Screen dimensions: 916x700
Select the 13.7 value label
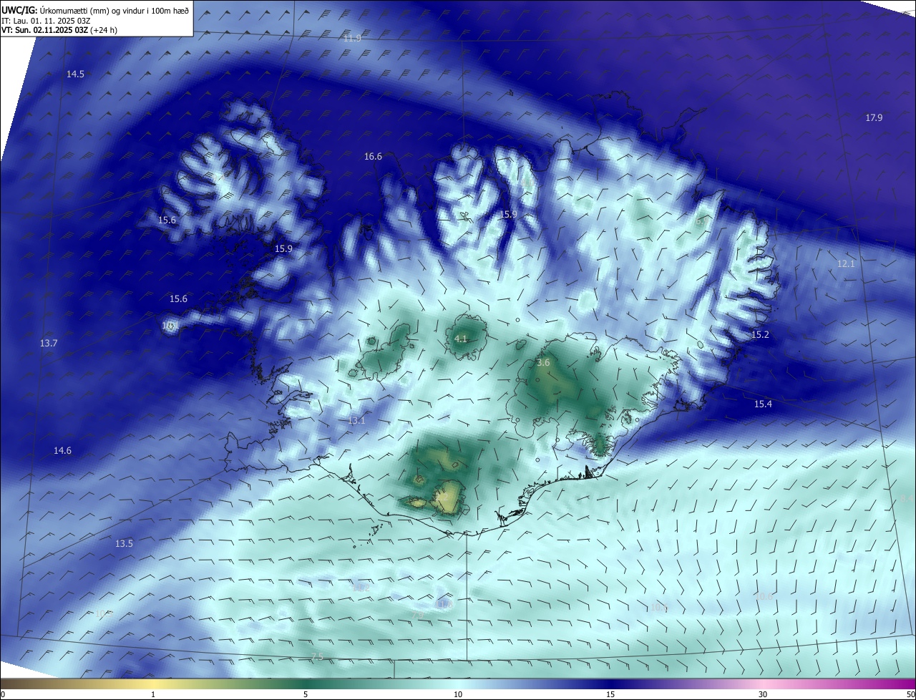[x=48, y=344]
